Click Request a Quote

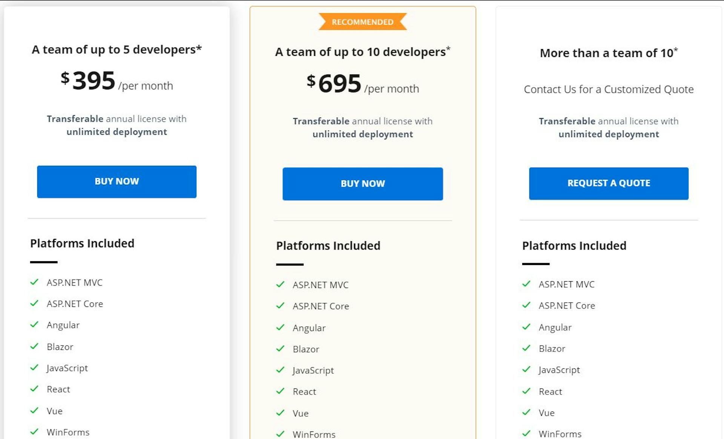click(x=608, y=183)
